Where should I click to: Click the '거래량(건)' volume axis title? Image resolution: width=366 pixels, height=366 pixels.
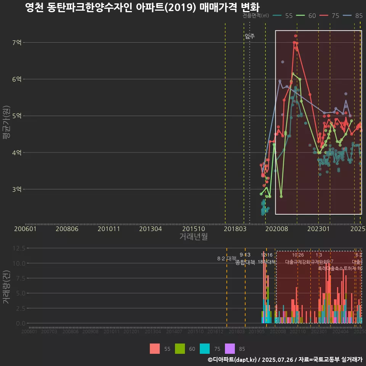(x=6, y=287)
